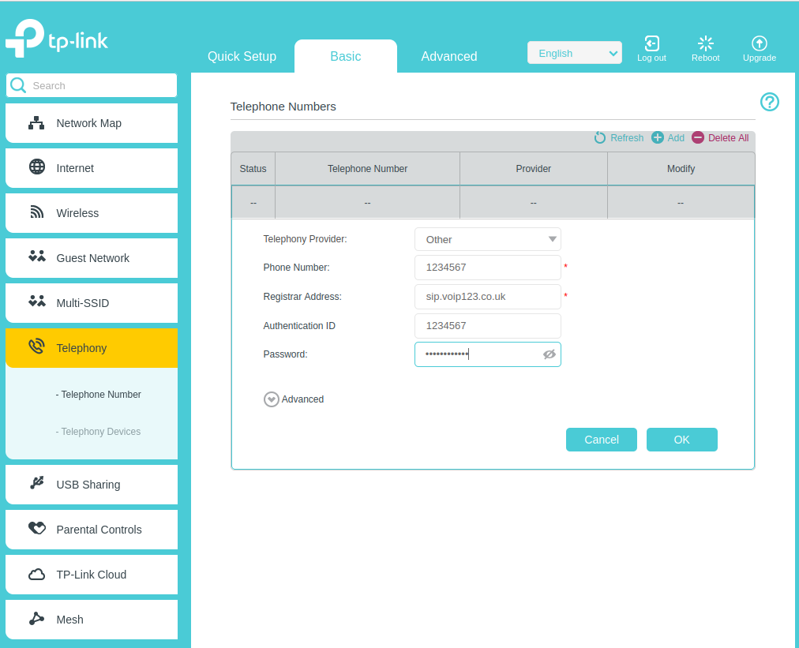Viewport: 799px width, 648px height.
Task: Switch to the Advanced tab
Action: point(448,56)
